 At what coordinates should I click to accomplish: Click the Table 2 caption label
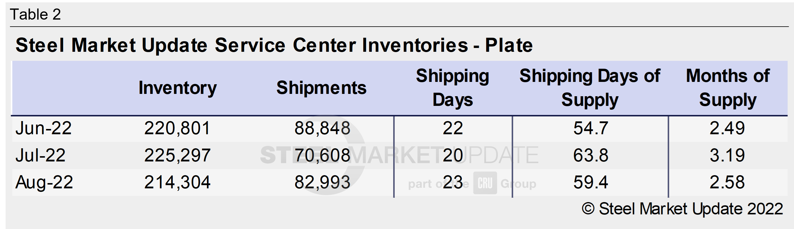click(35, 14)
